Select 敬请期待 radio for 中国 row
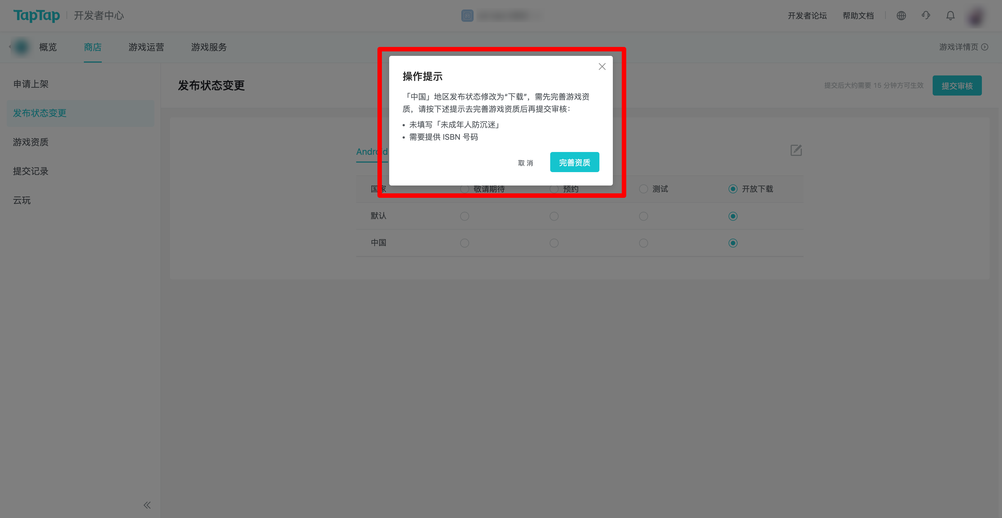1002x518 pixels. point(464,243)
